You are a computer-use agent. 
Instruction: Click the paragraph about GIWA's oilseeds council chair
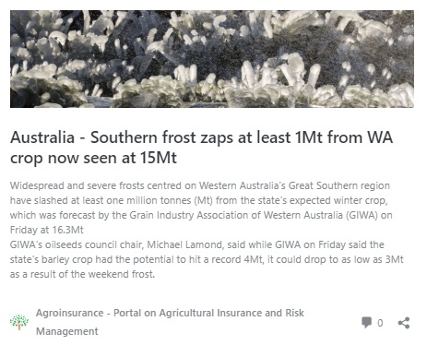pyautogui.click(x=207, y=259)
